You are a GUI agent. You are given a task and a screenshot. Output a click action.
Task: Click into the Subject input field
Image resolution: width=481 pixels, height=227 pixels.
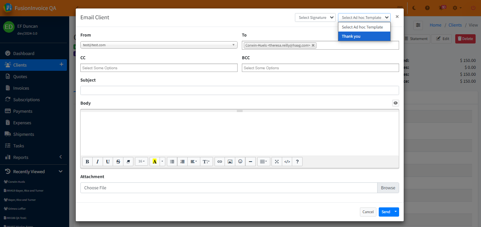[x=240, y=90]
